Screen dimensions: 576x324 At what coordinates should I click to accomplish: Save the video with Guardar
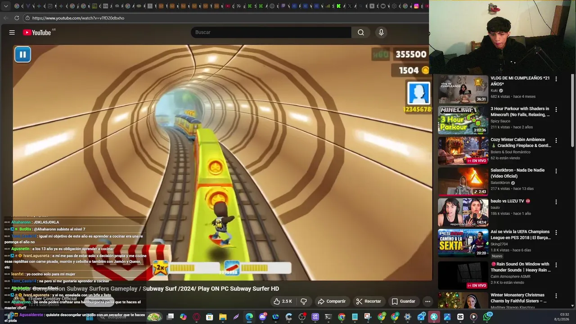pos(403,301)
